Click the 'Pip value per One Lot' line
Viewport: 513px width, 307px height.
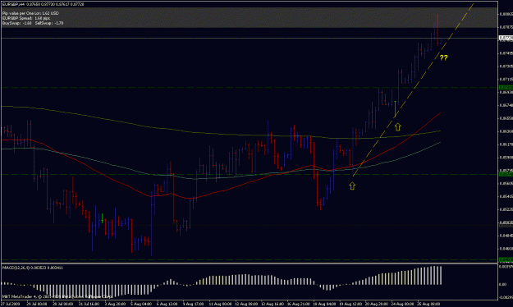click(30, 13)
